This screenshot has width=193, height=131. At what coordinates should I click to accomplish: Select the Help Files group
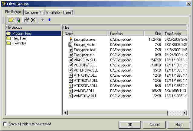click(x=19, y=38)
